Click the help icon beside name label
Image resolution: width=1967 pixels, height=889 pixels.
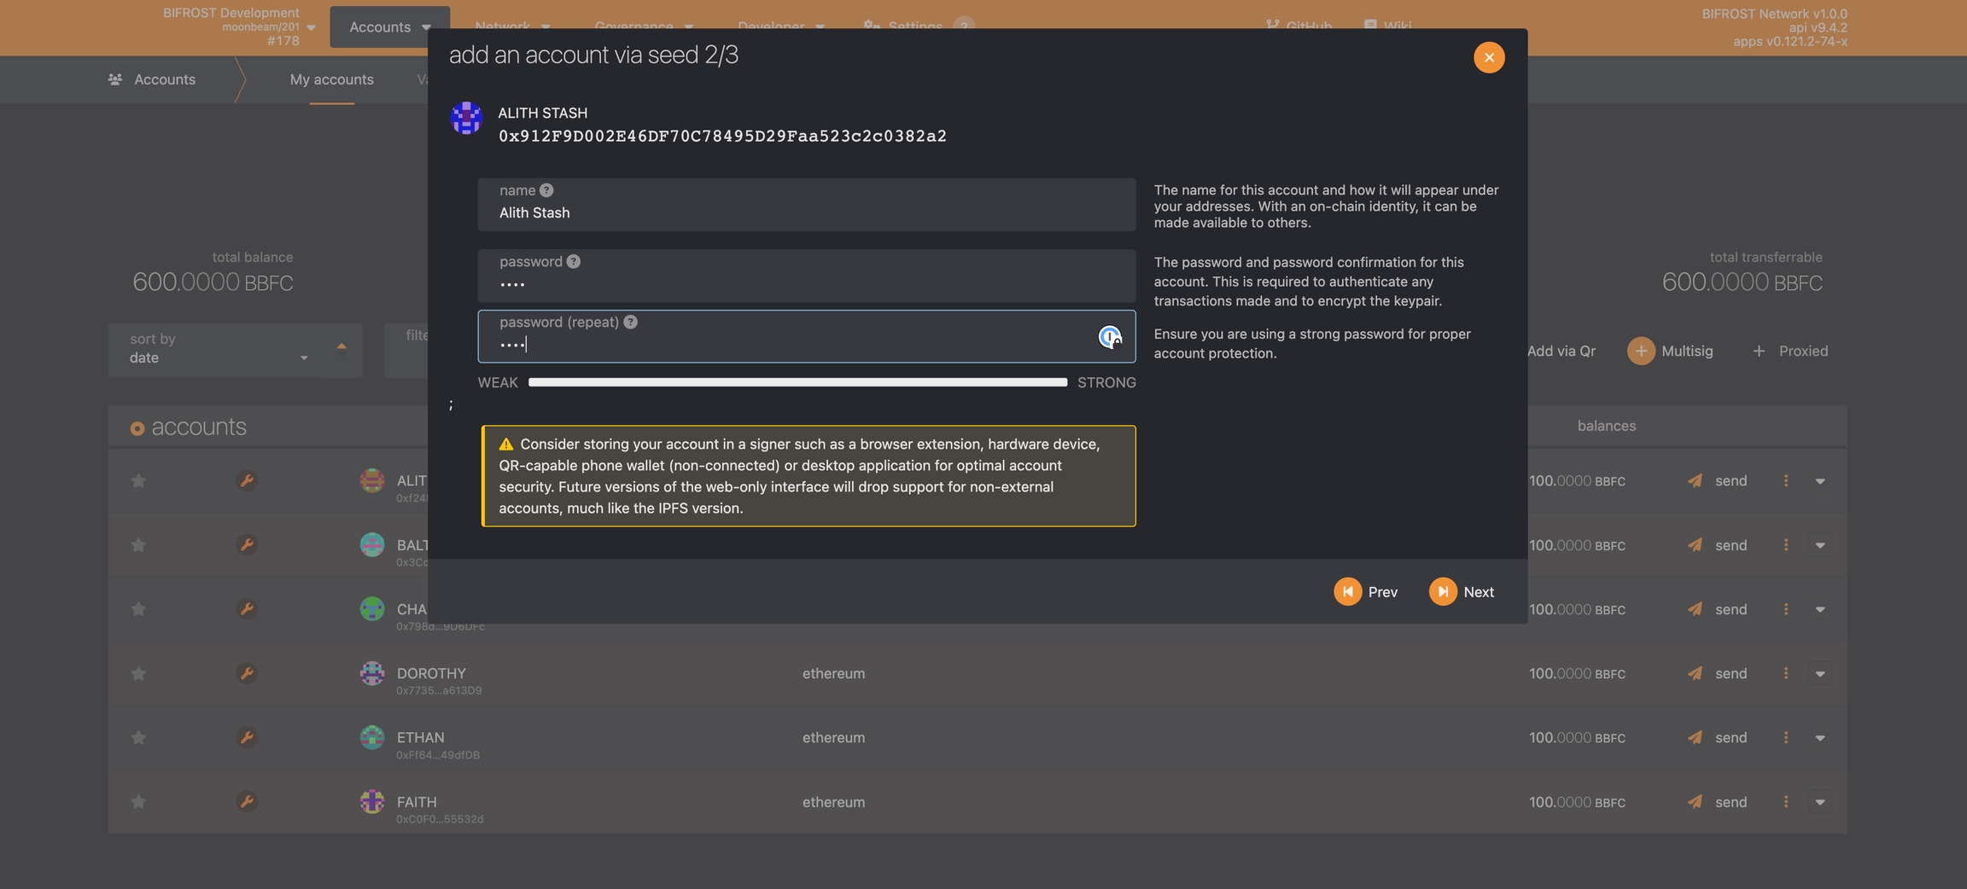coord(546,190)
